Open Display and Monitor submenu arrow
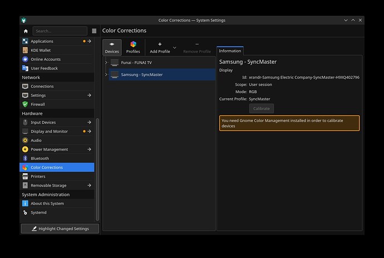The image size is (384, 258). tap(90, 131)
